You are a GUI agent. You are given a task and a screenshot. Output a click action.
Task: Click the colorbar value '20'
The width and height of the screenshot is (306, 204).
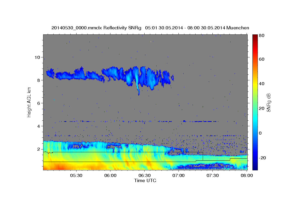(262, 109)
